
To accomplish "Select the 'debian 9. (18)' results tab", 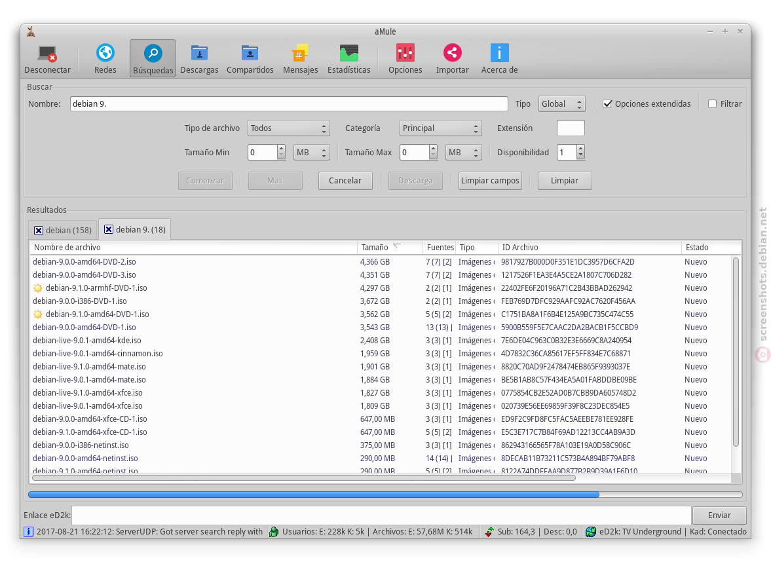I will coord(135,229).
